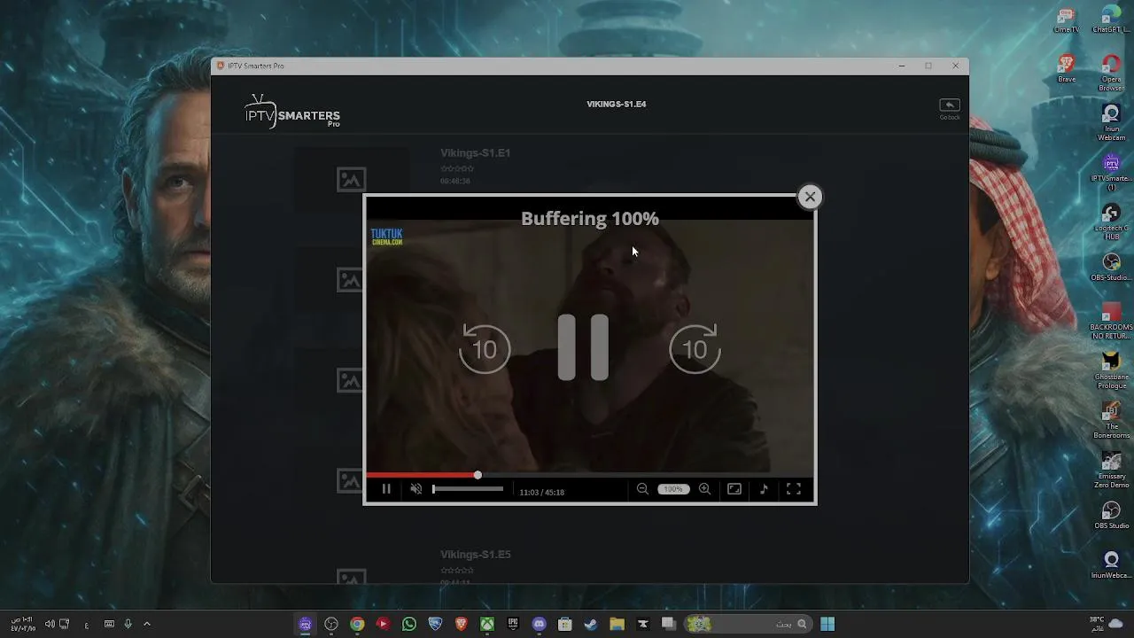Open the weather widget showing 38°C
Image resolution: width=1134 pixels, height=638 pixels.
(1106, 624)
